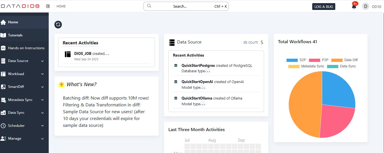384x153 pixels.
Task: Click the Manage users icon
Action: [3, 138]
